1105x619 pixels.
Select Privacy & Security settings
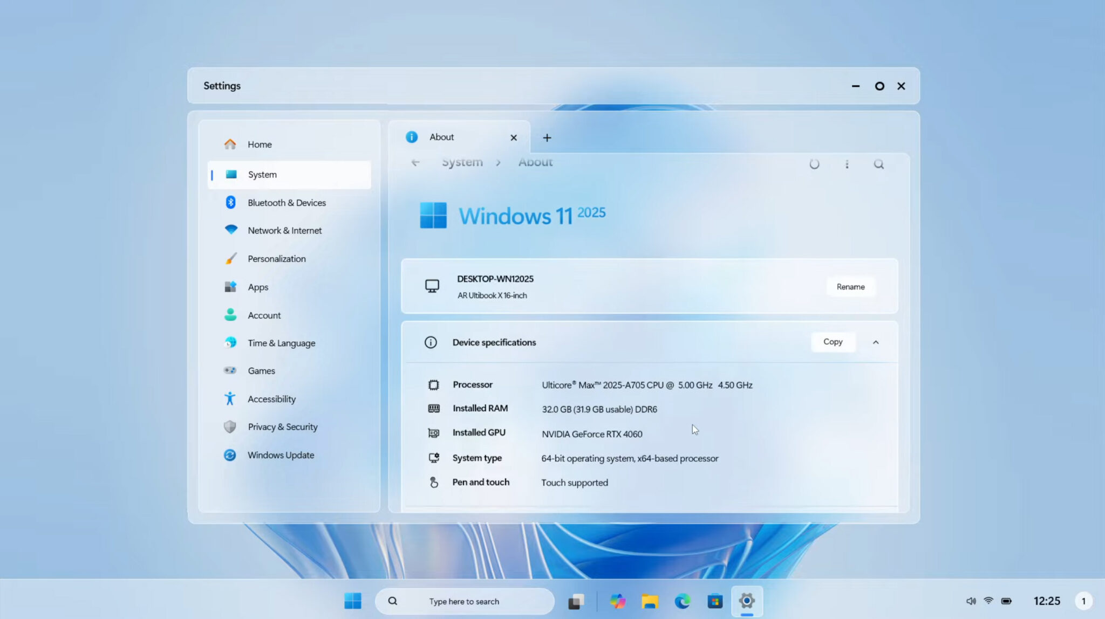pyautogui.click(x=282, y=427)
